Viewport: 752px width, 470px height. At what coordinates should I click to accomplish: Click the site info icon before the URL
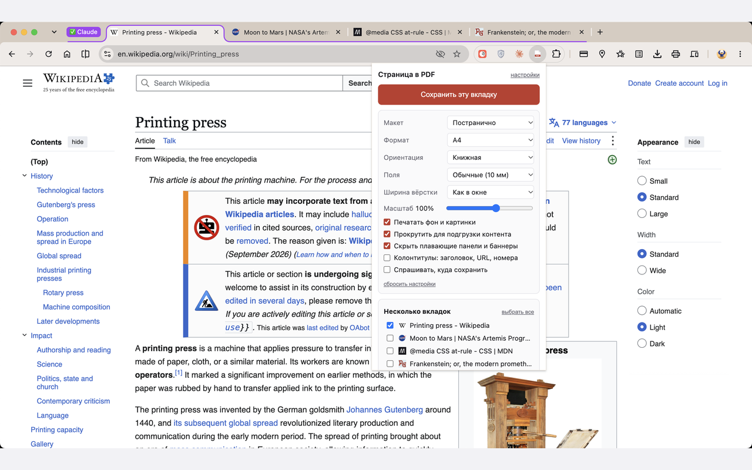point(107,54)
